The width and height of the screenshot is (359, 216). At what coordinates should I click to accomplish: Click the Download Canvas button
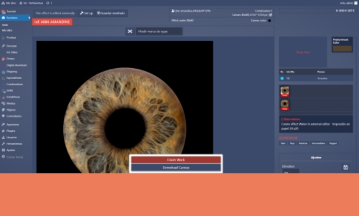coord(176,168)
